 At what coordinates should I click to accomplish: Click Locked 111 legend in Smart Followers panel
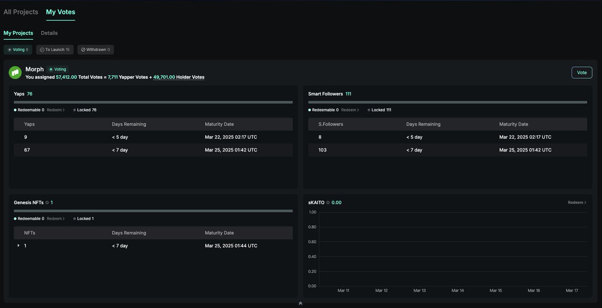pyautogui.click(x=380, y=110)
